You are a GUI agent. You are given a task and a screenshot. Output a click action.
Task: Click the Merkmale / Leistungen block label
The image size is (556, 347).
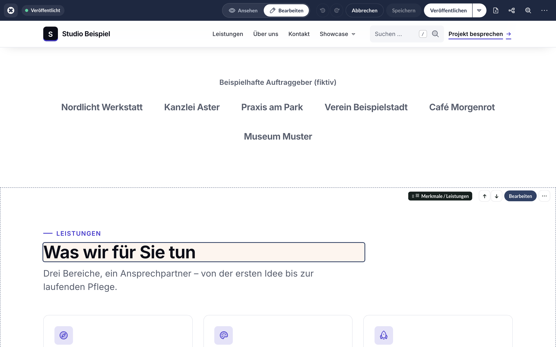pos(440,196)
